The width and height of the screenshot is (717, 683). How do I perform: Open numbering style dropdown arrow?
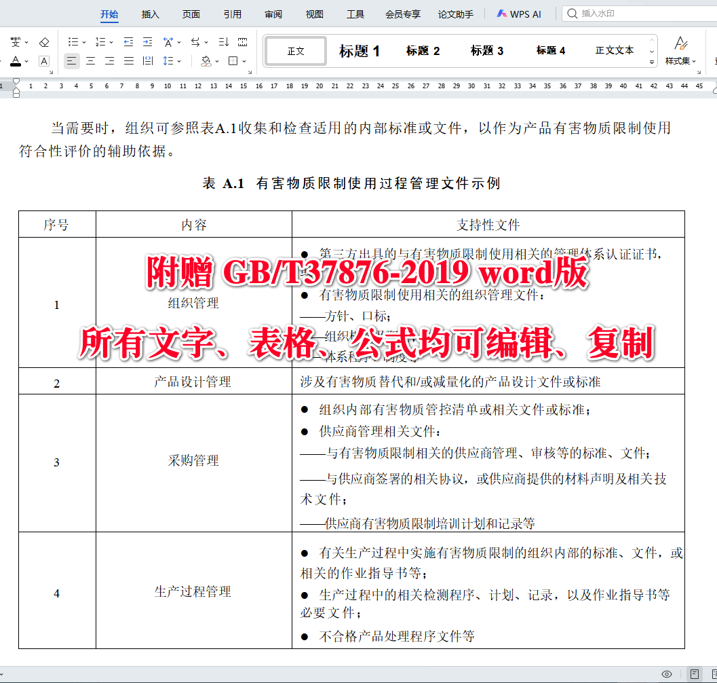point(111,42)
